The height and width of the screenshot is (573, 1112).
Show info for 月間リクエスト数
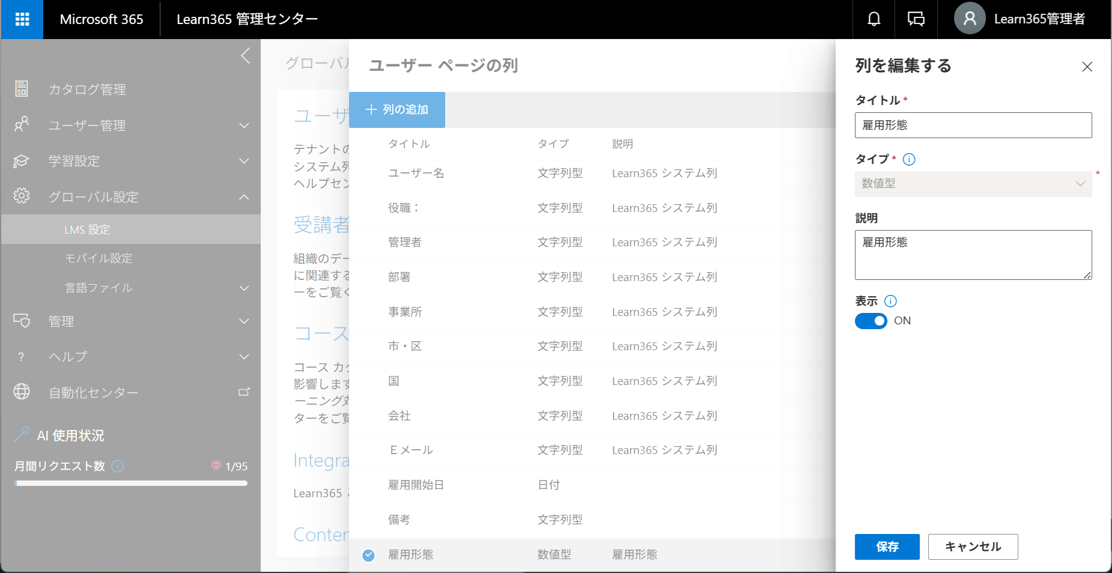point(118,466)
